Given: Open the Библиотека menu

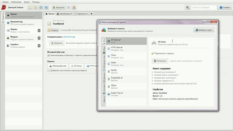Looking at the screenshot, I should click(x=16, y=2).
